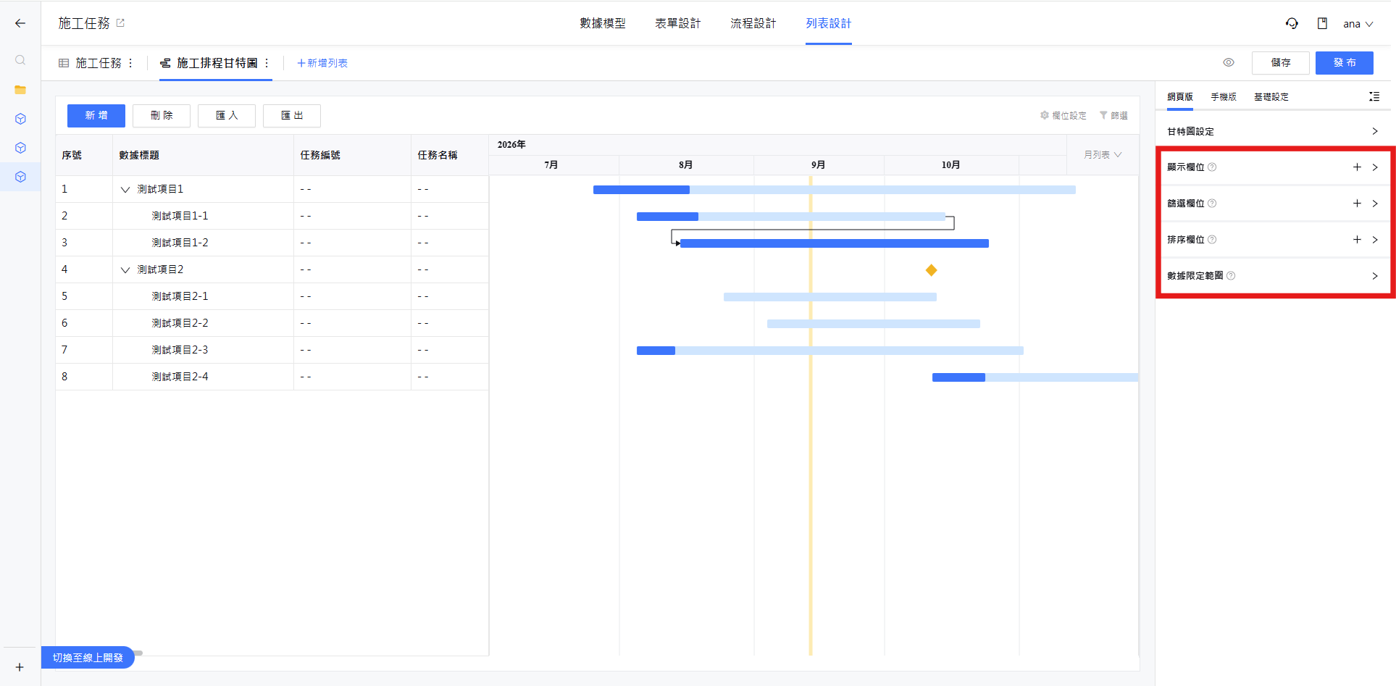
Task: Click help icon next to 數據限定範圍
Action: [1231, 276]
